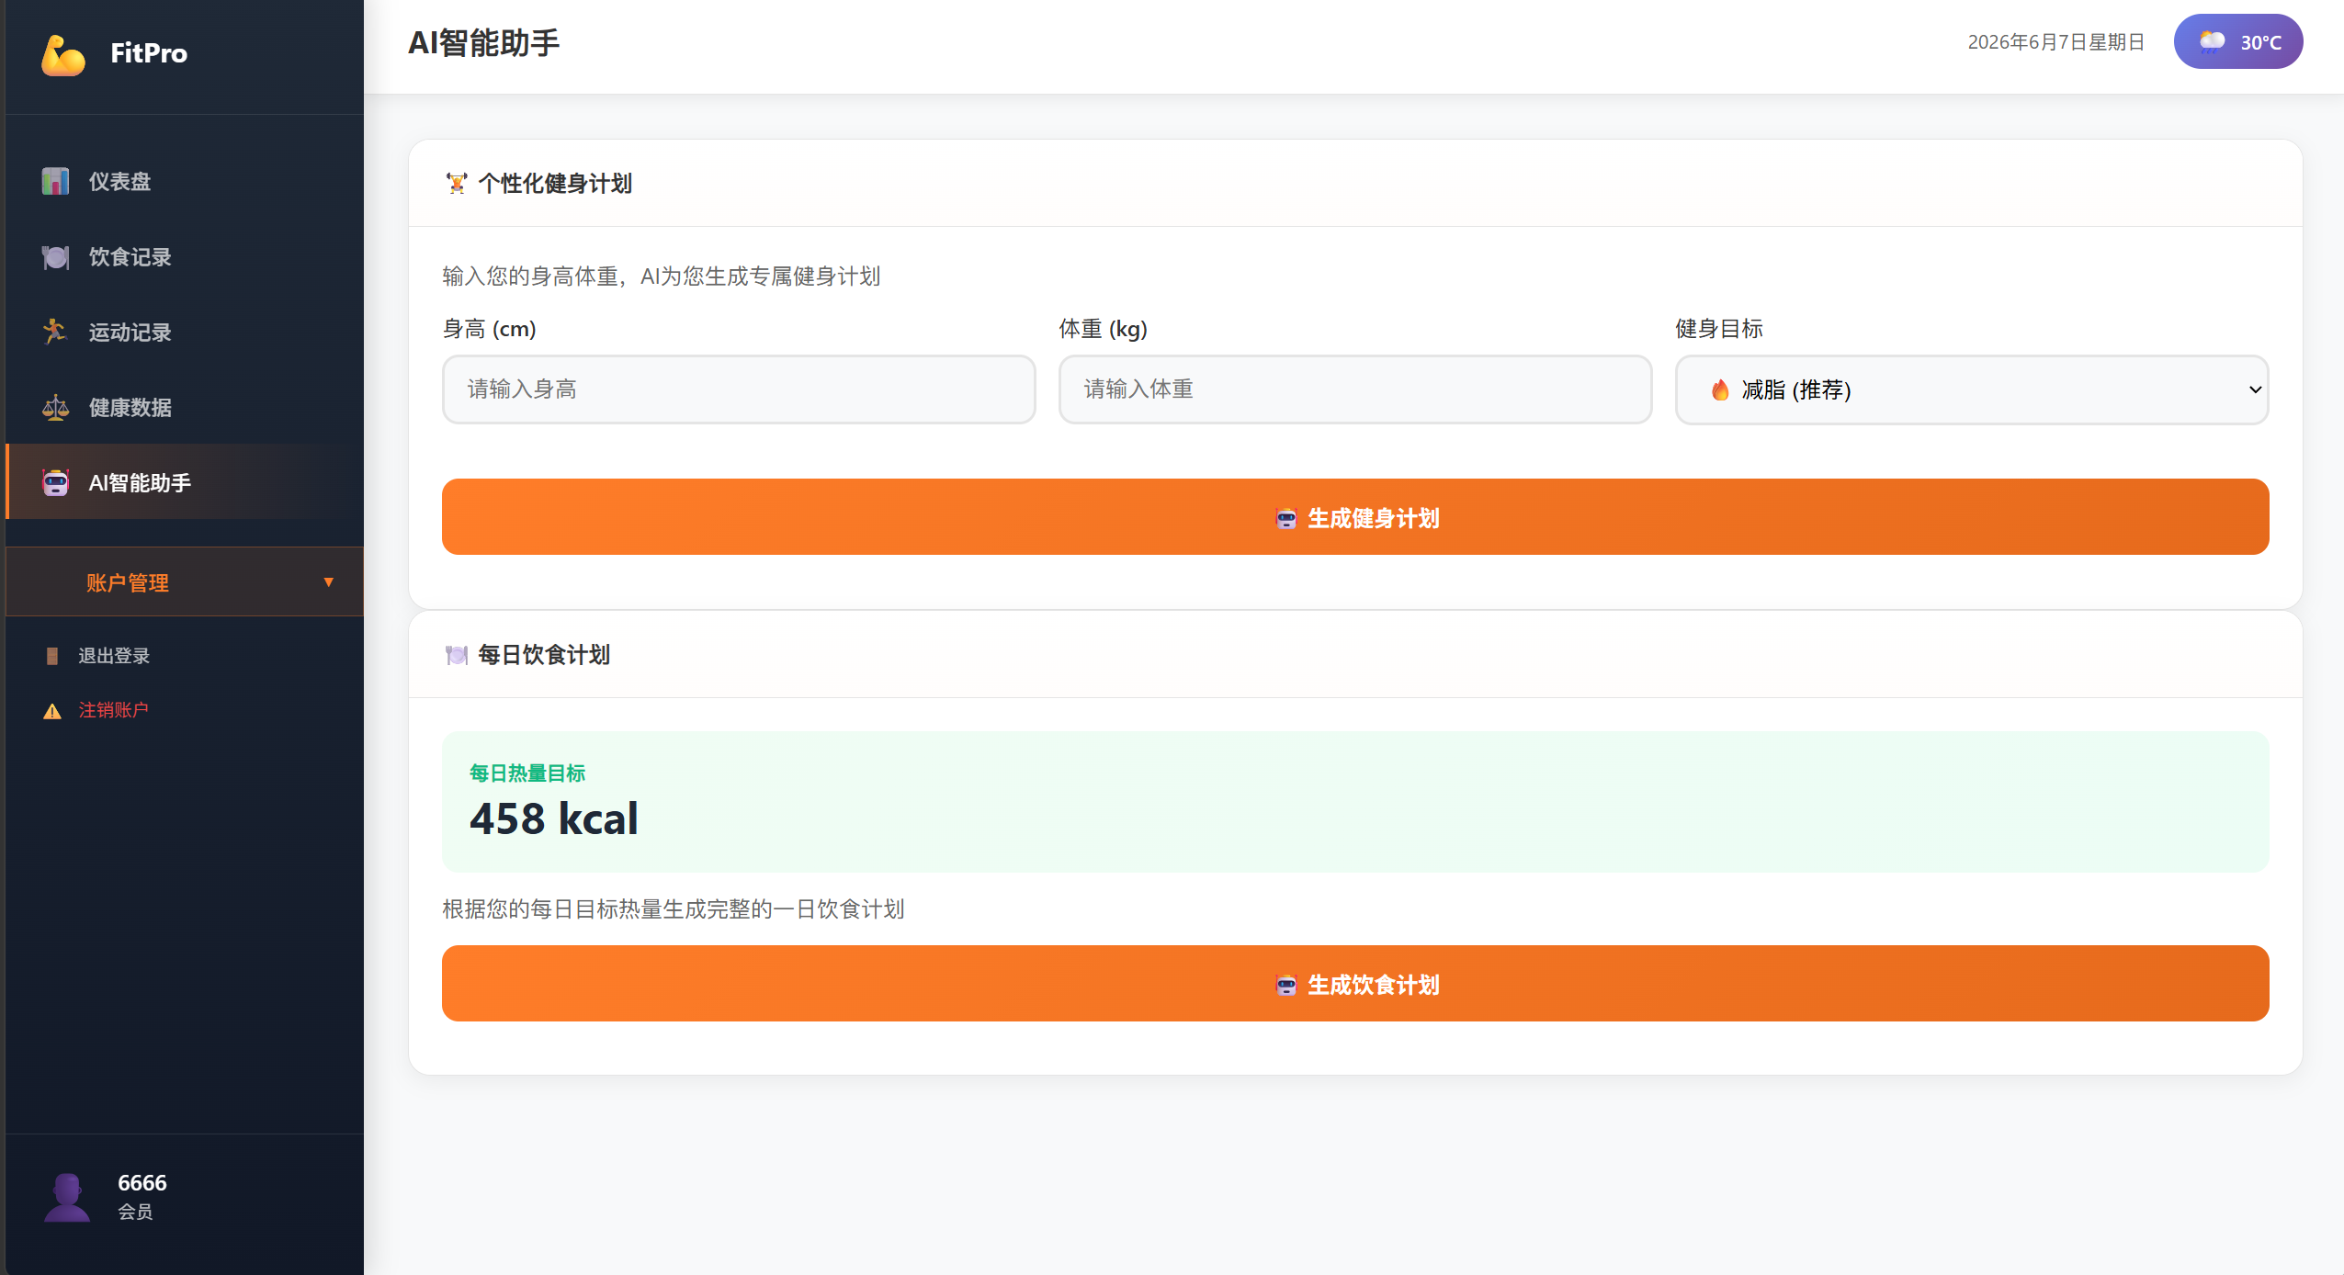Click the purple user avatar icon
The height and width of the screenshot is (1275, 2344).
click(67, 1197)
